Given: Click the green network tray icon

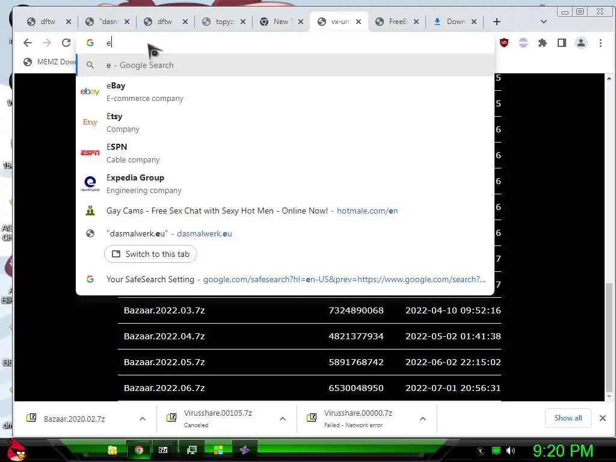Looking at the screenshot, I should coord(496,451).
